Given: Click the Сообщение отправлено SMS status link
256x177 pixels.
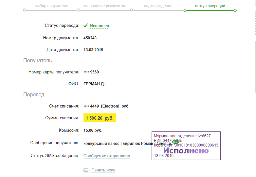Looking at the screenshot, I should (107, 156).
